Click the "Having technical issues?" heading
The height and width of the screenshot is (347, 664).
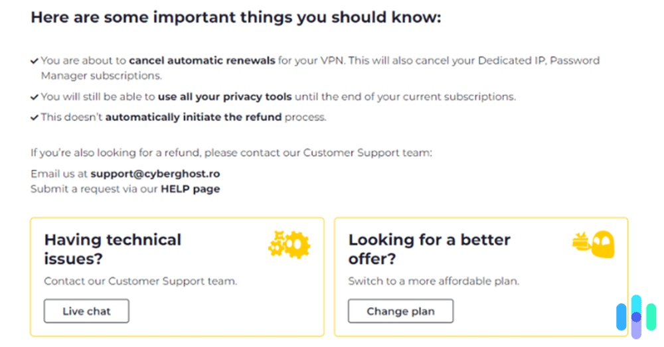click(x=112, y=249)
